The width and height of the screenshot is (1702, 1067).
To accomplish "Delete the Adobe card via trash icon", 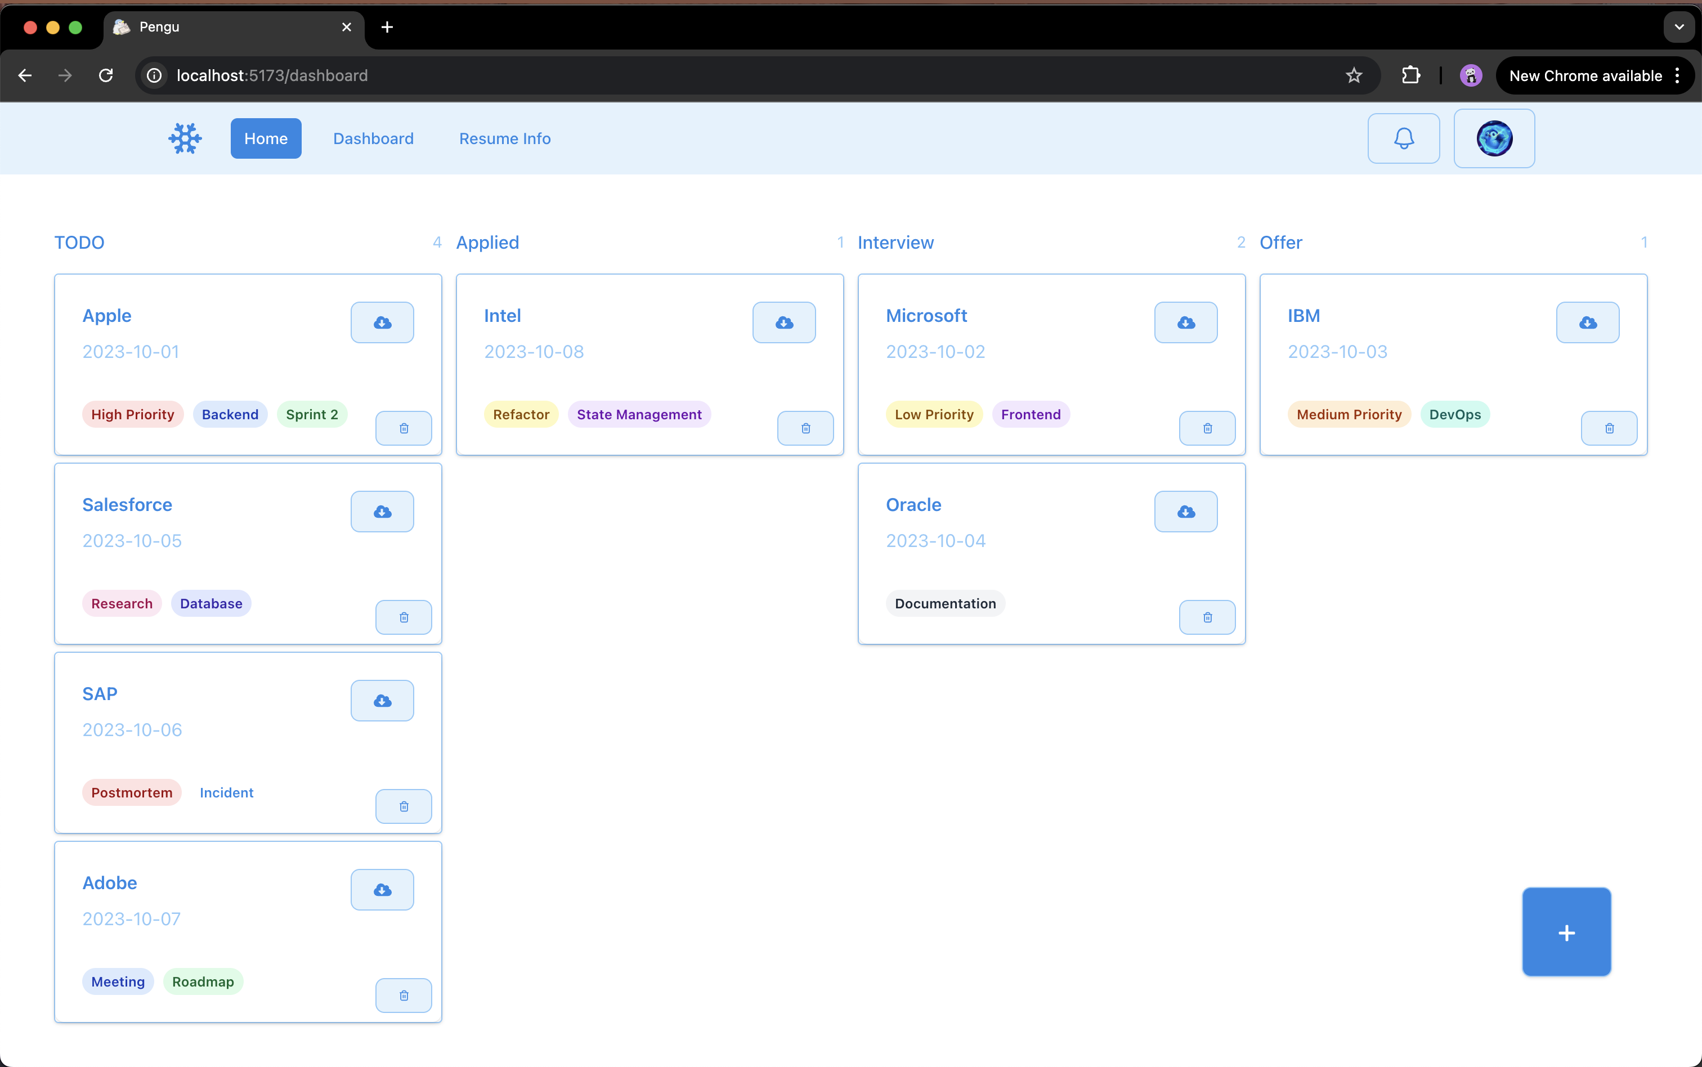I will tap(404, 995).
